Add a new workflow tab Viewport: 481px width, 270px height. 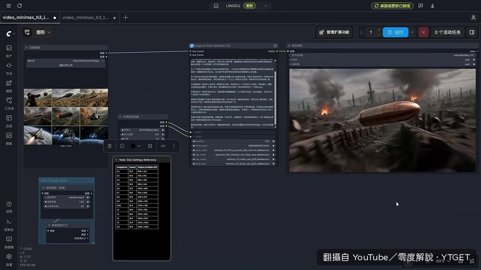[x=126, y=18]
